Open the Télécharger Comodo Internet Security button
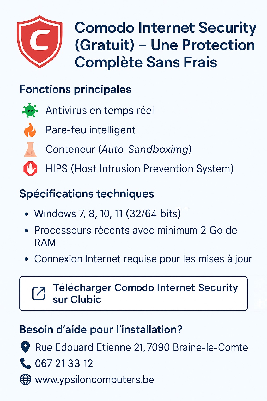Viewport: 267px width, 401px height. (133, 293)
